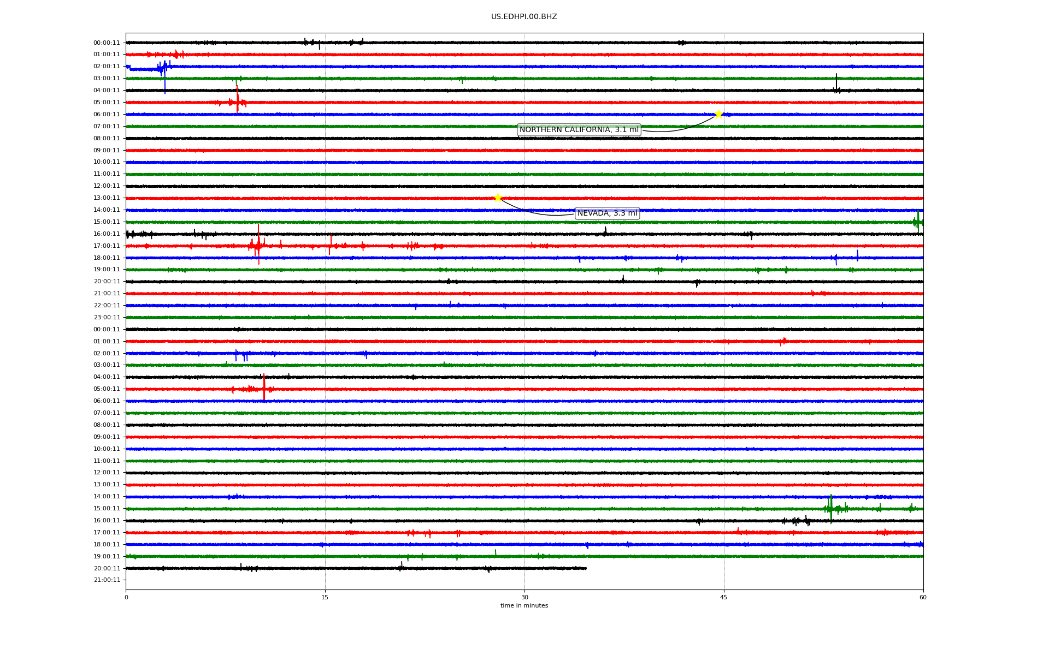Click the yellow star on the 06:00:11 trace

coord(718,114)
